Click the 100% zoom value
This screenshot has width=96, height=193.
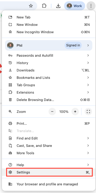tap(64, 112)
